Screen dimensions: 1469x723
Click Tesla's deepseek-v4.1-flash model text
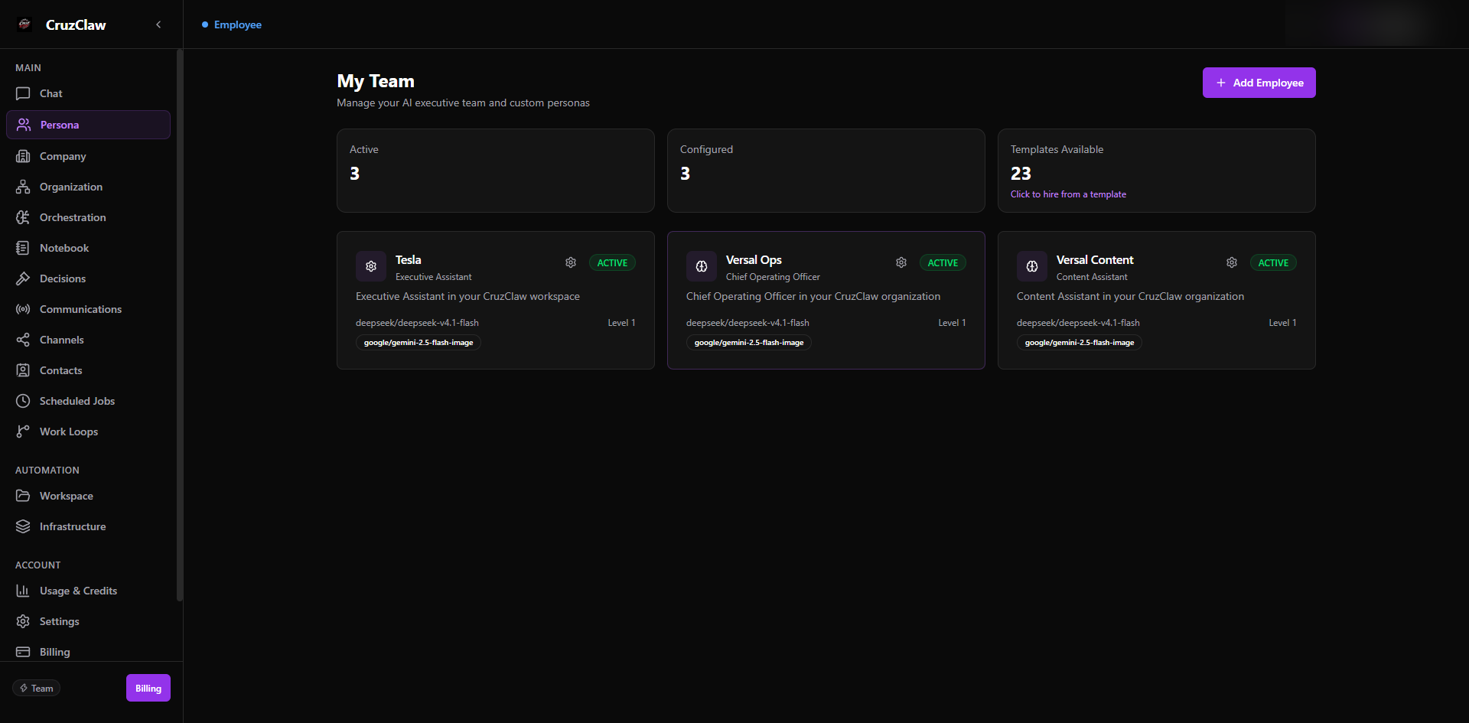tap(417, 323)
